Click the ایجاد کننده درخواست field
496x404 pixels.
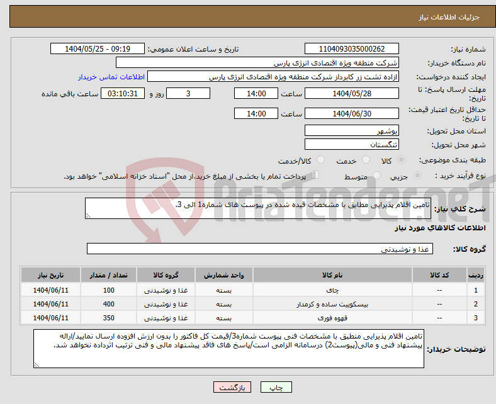tap(273, 77)
